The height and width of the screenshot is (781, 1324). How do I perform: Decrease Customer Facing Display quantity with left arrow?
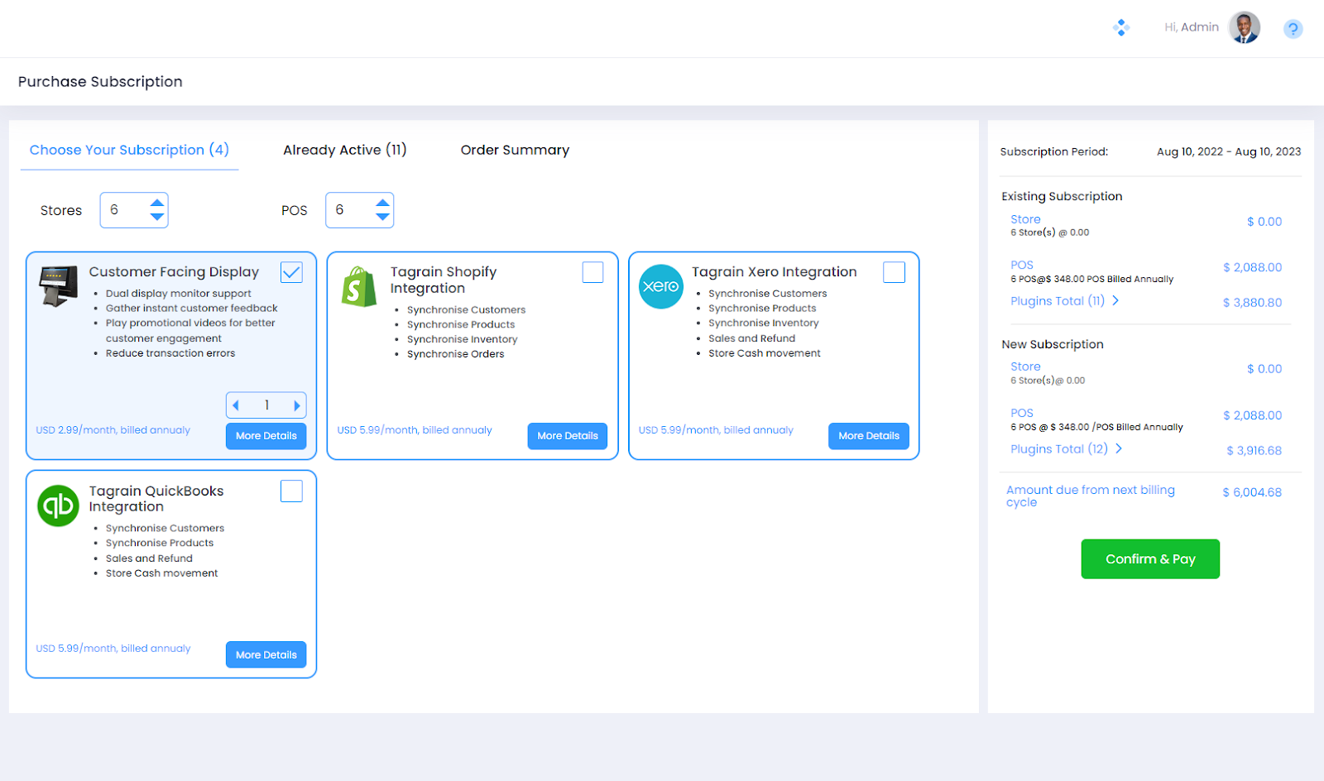pyautogui.click(x=237, y=405)
